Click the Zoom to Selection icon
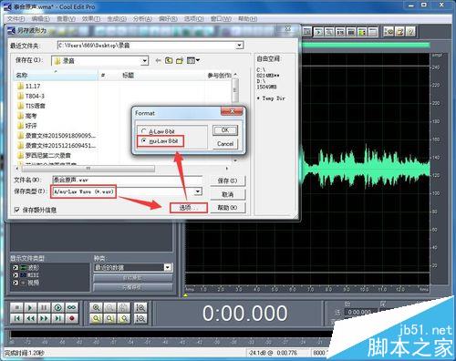Screen dimensions: 456x361 [96, 318]
